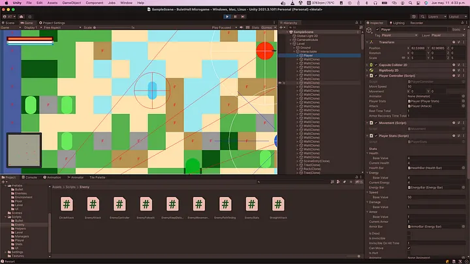Toggle the Inspector lock icon
Screen dimensions: 470x264
pos(462,23)
